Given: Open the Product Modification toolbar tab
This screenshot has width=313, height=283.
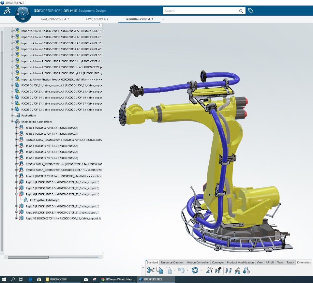Looking at the screenshot, I should [x=240, y=262].
